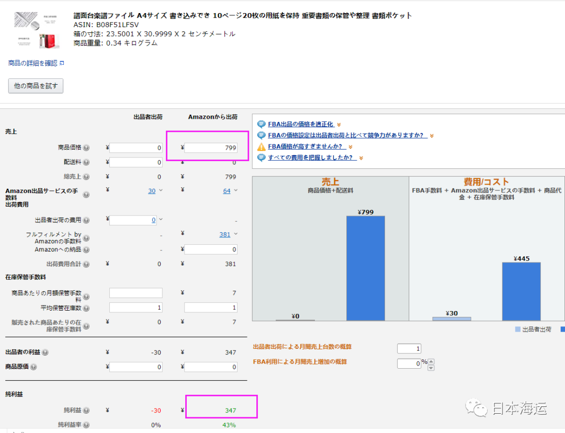Click the ASIN: B08F51LFSV text
This screenshot has height=433, width=565.
[x=106, y=25]
